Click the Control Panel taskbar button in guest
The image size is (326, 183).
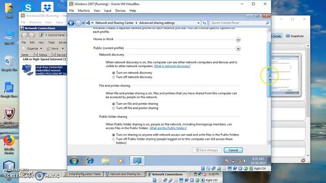137,161
